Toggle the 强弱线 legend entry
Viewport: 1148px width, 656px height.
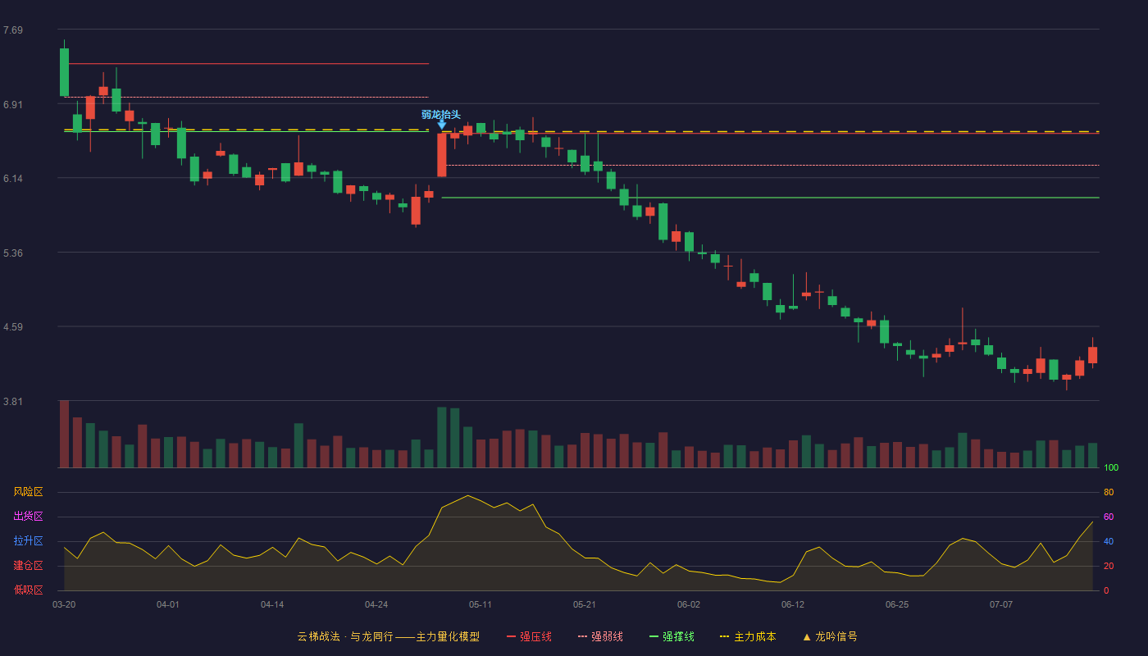point(600,636)
